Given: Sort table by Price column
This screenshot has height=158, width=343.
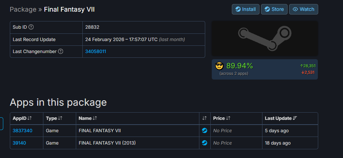Looking at the screenshot, I should coord(222,118).
